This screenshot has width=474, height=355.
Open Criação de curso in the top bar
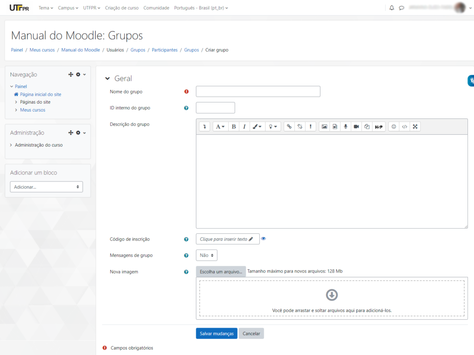122,8
